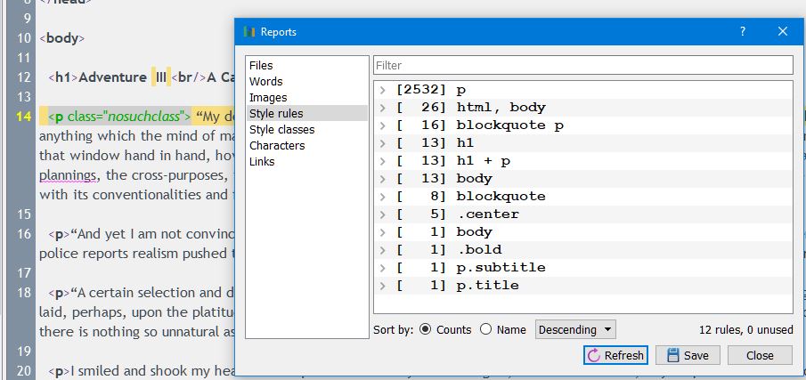Expand the [8] blockquote rule

coord(382,196)
